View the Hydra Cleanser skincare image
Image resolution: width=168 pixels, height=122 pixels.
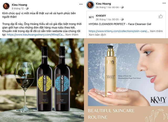pos(126,80)
